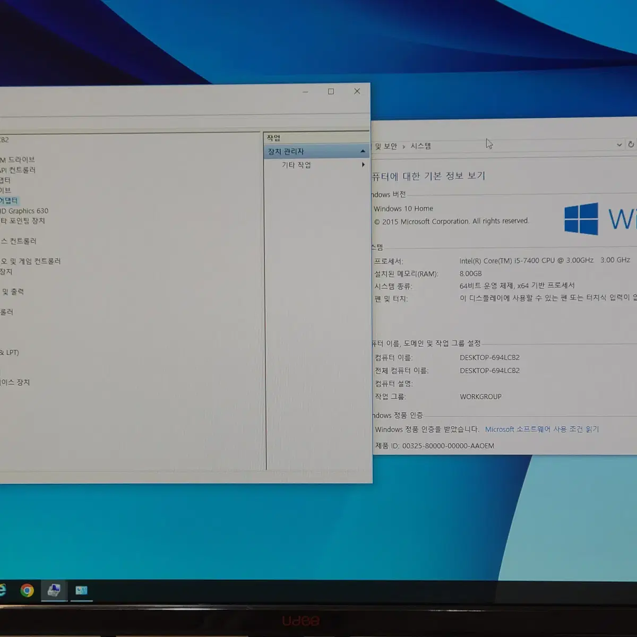
Task: Click the 설치된 메모리(RAM): label
Action: coord(407,274)
